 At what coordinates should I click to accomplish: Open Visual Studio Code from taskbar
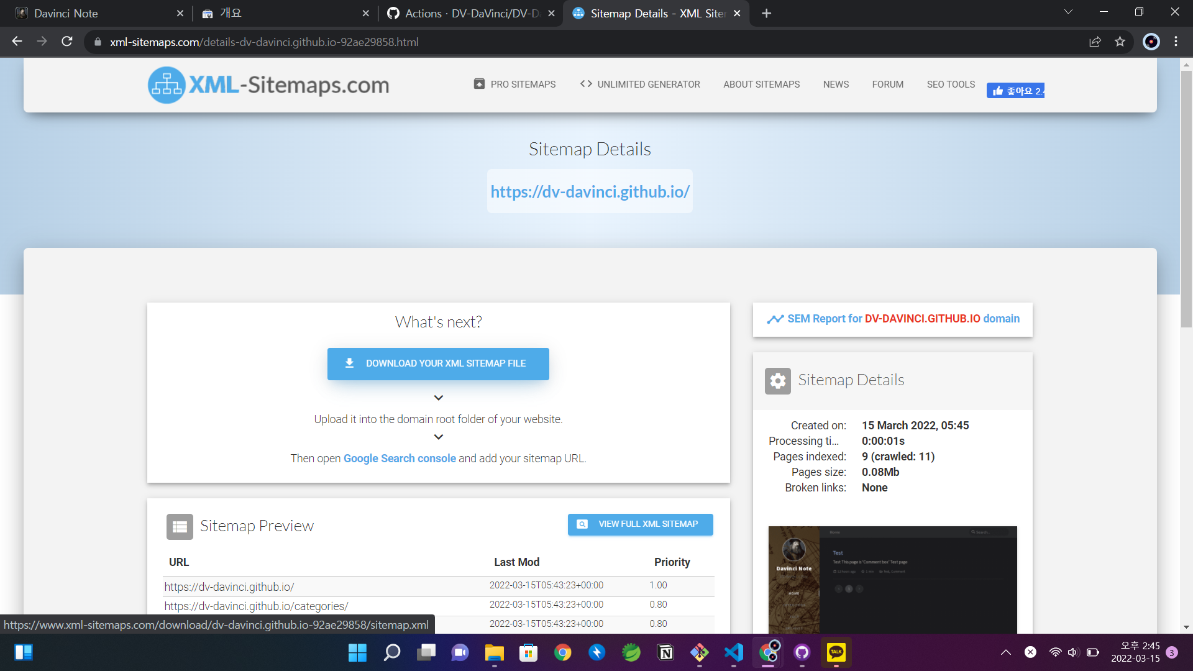[734, 652]
